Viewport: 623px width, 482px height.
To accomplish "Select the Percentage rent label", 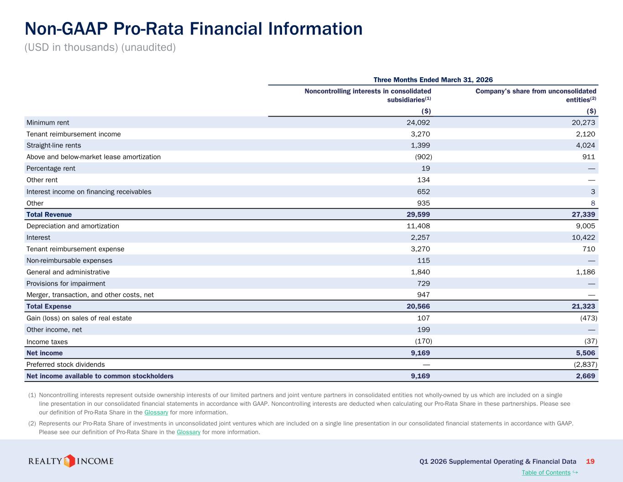I will 51,168.
